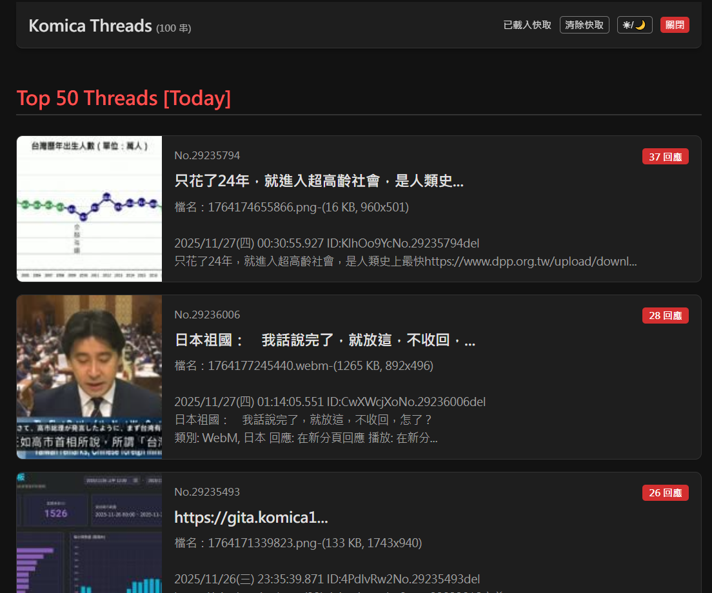Click the 37 回應 reply count badge

(665, 157)
